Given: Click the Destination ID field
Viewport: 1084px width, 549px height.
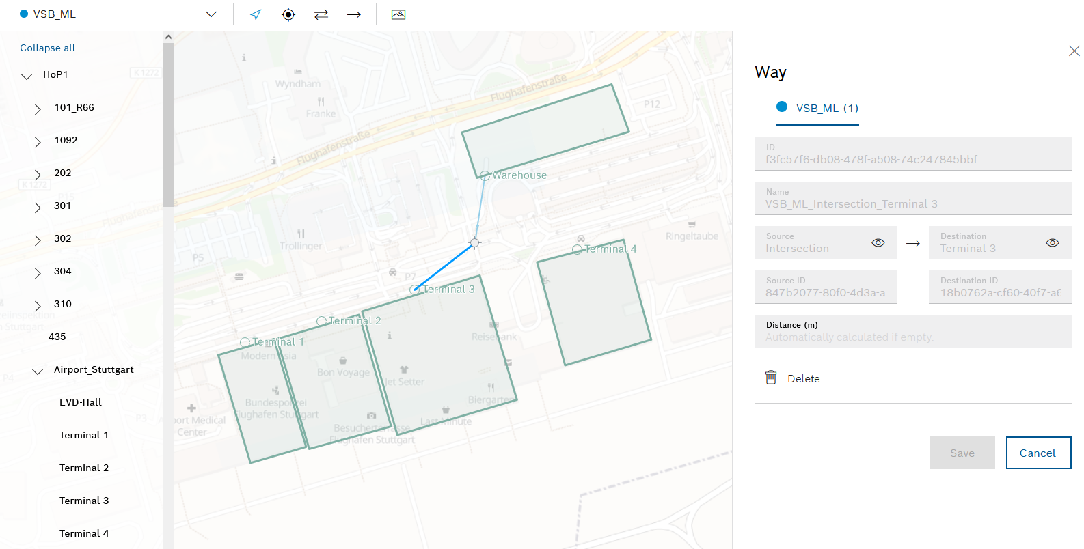Looking at the screenshot, I should (1000, 287).
